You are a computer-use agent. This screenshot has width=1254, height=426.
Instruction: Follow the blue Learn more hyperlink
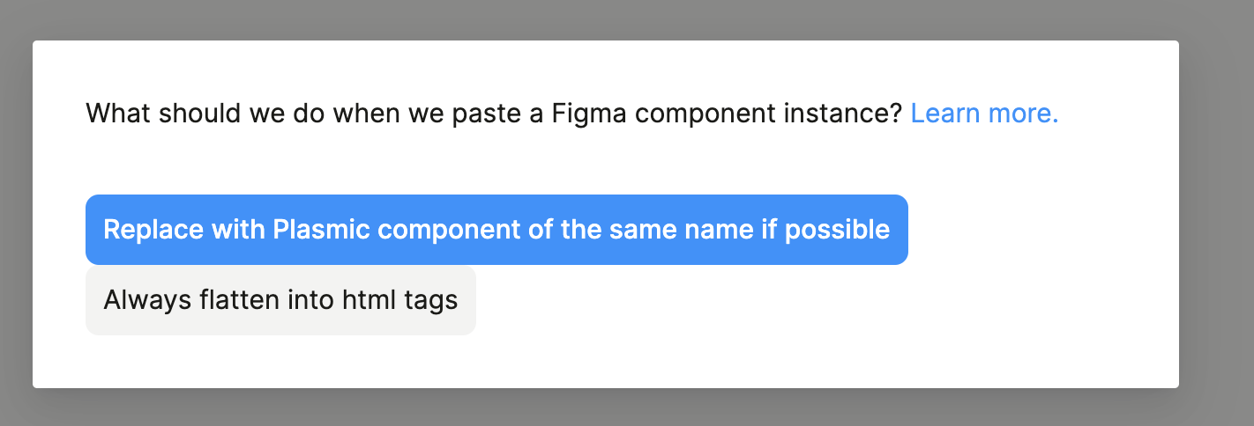[x=984, y=114]
